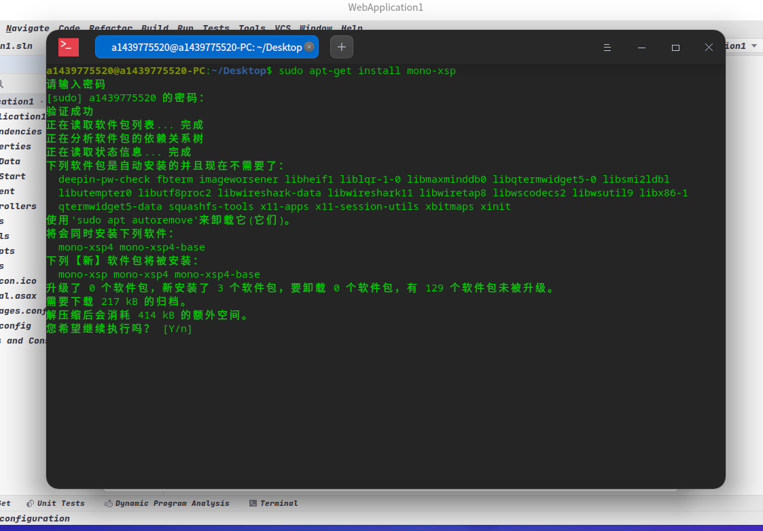Open the terminal hamburger settings menu

pyautogui.click(x=607, y=47)
